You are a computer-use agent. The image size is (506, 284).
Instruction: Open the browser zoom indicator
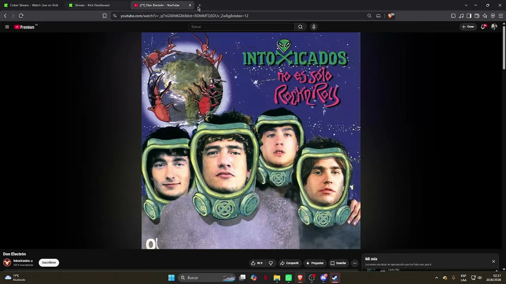(x=369, y=16)
